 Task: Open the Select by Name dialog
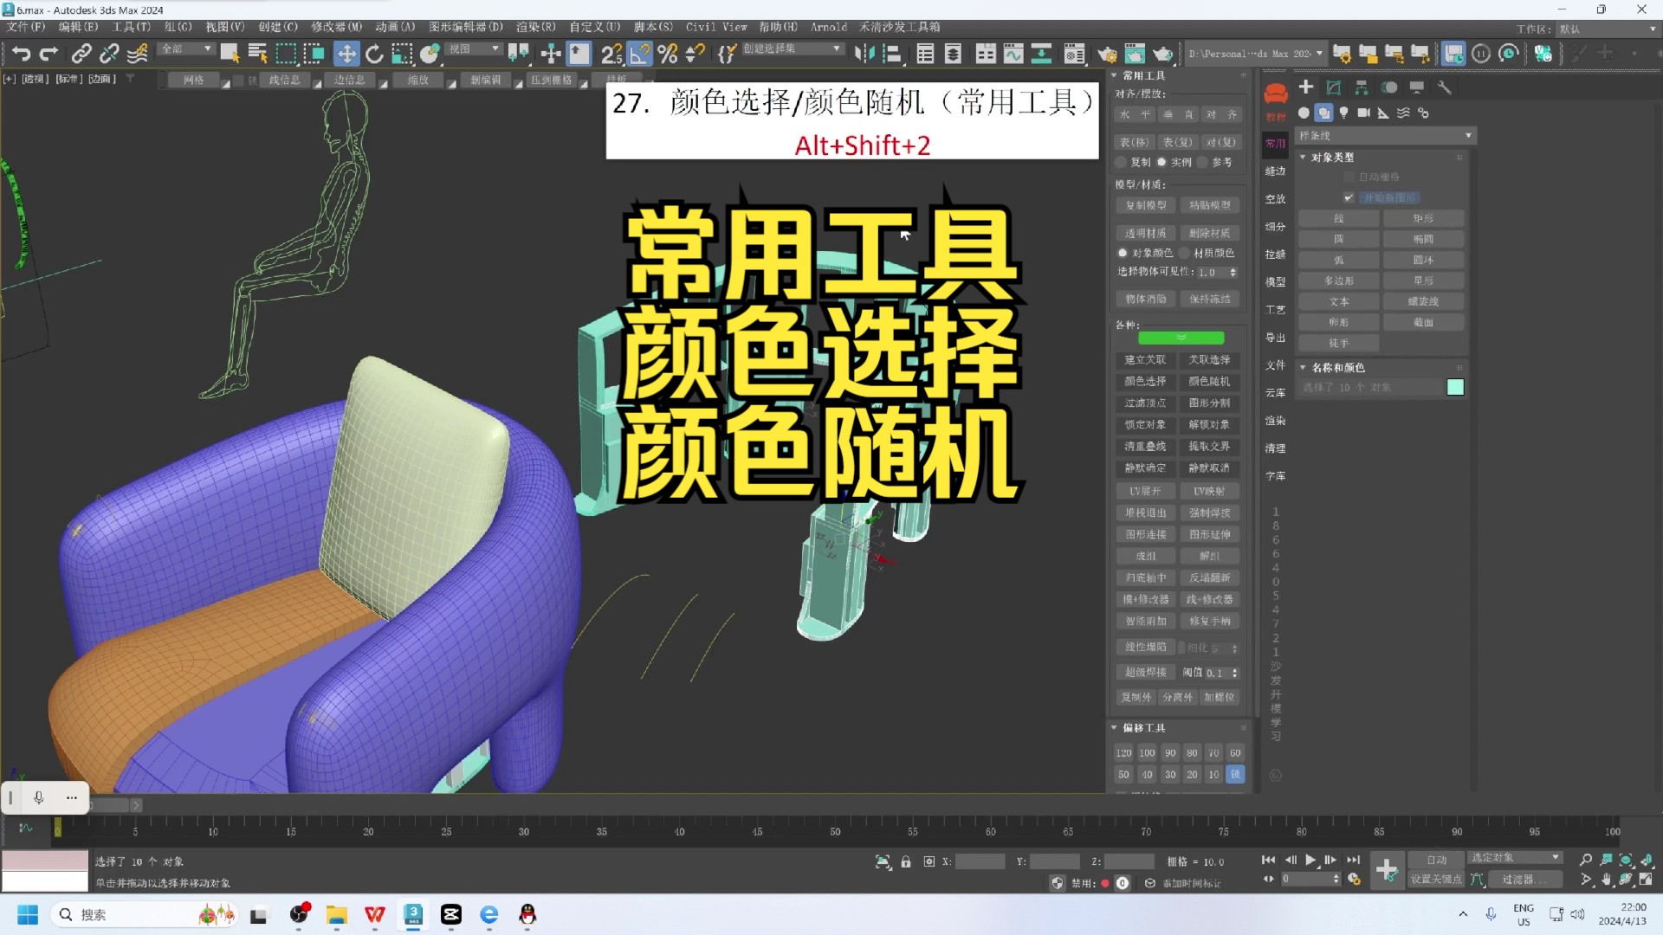[x=256, y=54]
